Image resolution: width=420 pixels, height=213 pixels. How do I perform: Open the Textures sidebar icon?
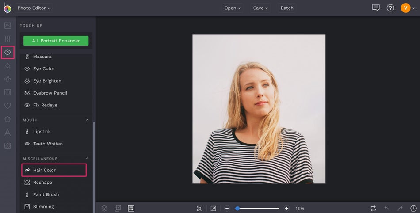point(8,146)
